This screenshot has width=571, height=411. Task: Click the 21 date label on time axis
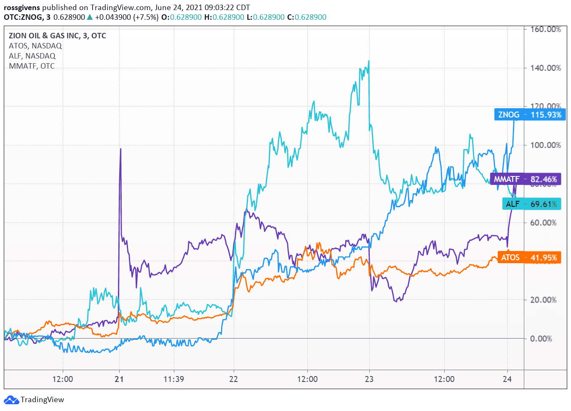[119, 379]
